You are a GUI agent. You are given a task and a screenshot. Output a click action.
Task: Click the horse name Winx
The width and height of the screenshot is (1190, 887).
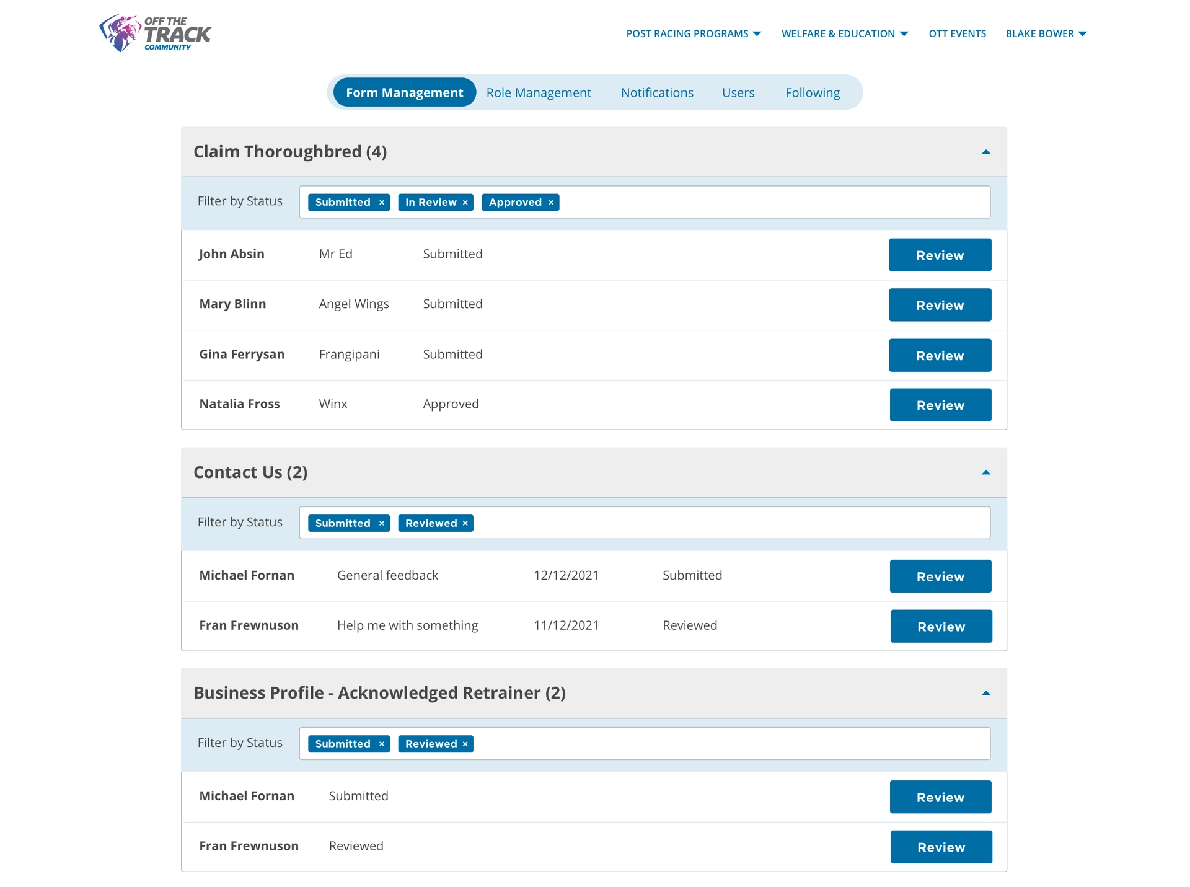[333, 404]
